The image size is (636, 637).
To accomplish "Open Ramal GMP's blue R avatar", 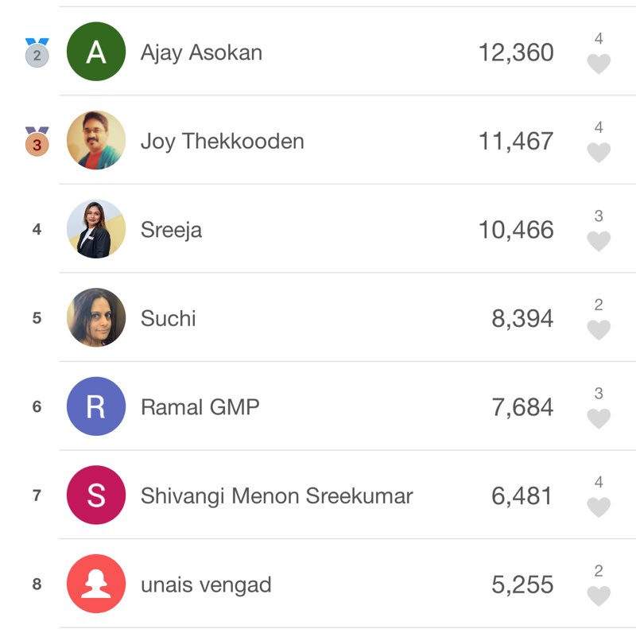I will [x=96, y=406].
